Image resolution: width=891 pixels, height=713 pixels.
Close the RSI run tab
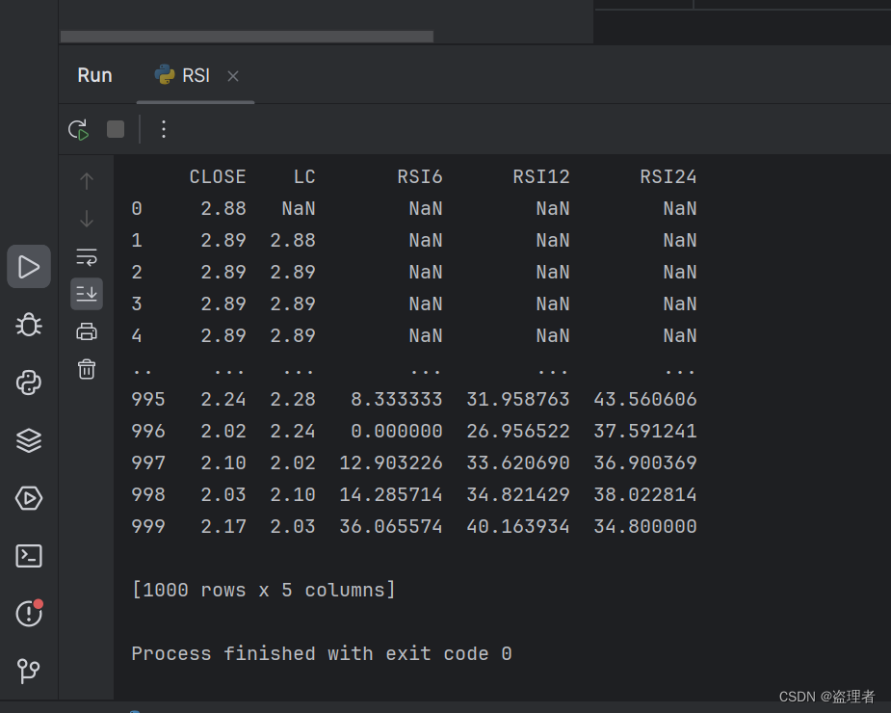233,75
